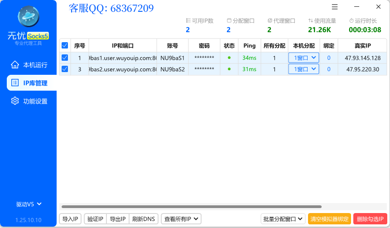This screenshot has width=390, height=228.
Task: Select the IP库管理 sidebar item
Action: point(32,83)
